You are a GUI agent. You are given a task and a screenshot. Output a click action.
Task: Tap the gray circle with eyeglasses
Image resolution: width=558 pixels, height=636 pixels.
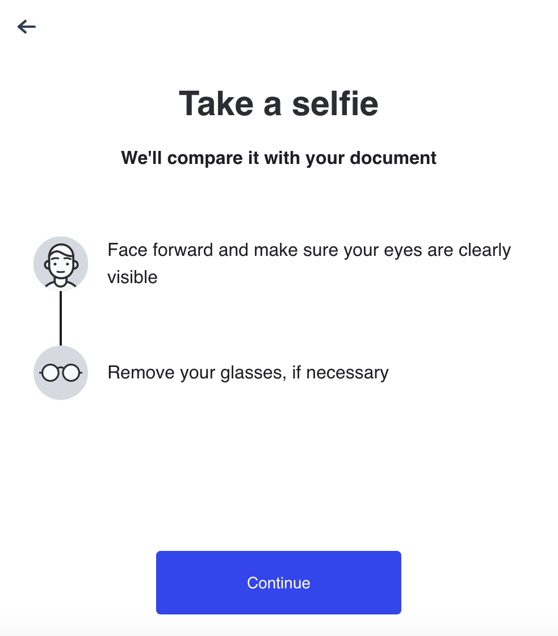pyautogui.click(x=60, y=373)
